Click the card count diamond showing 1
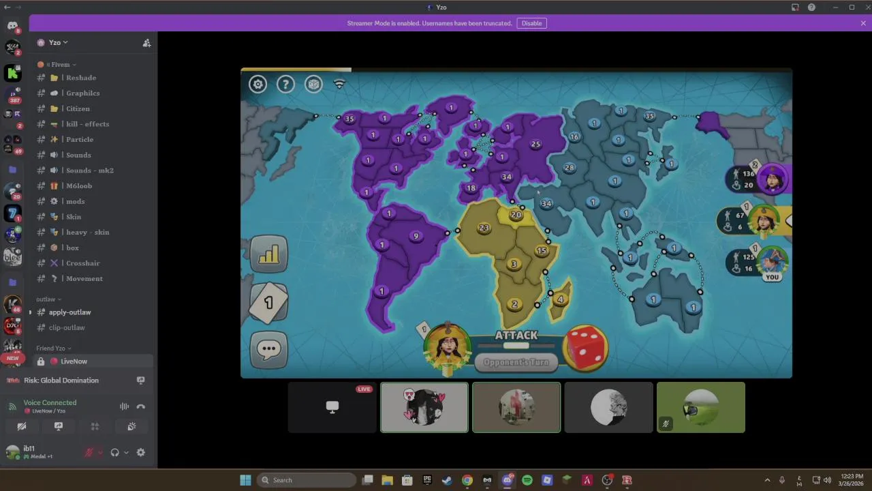The image size is (872, 491). pos(269,302)
